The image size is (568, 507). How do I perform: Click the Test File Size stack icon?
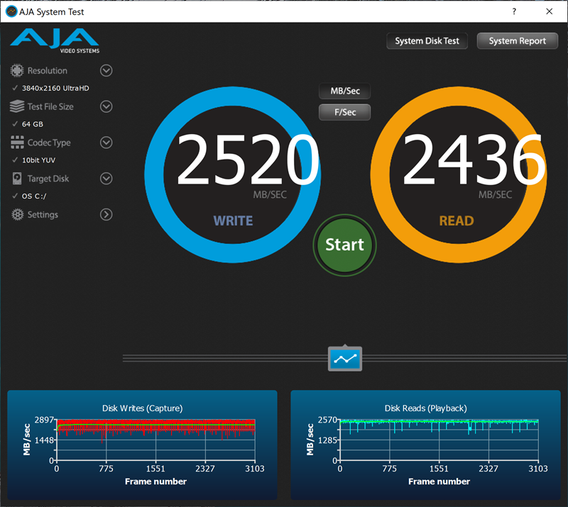[x=17, y=106]
